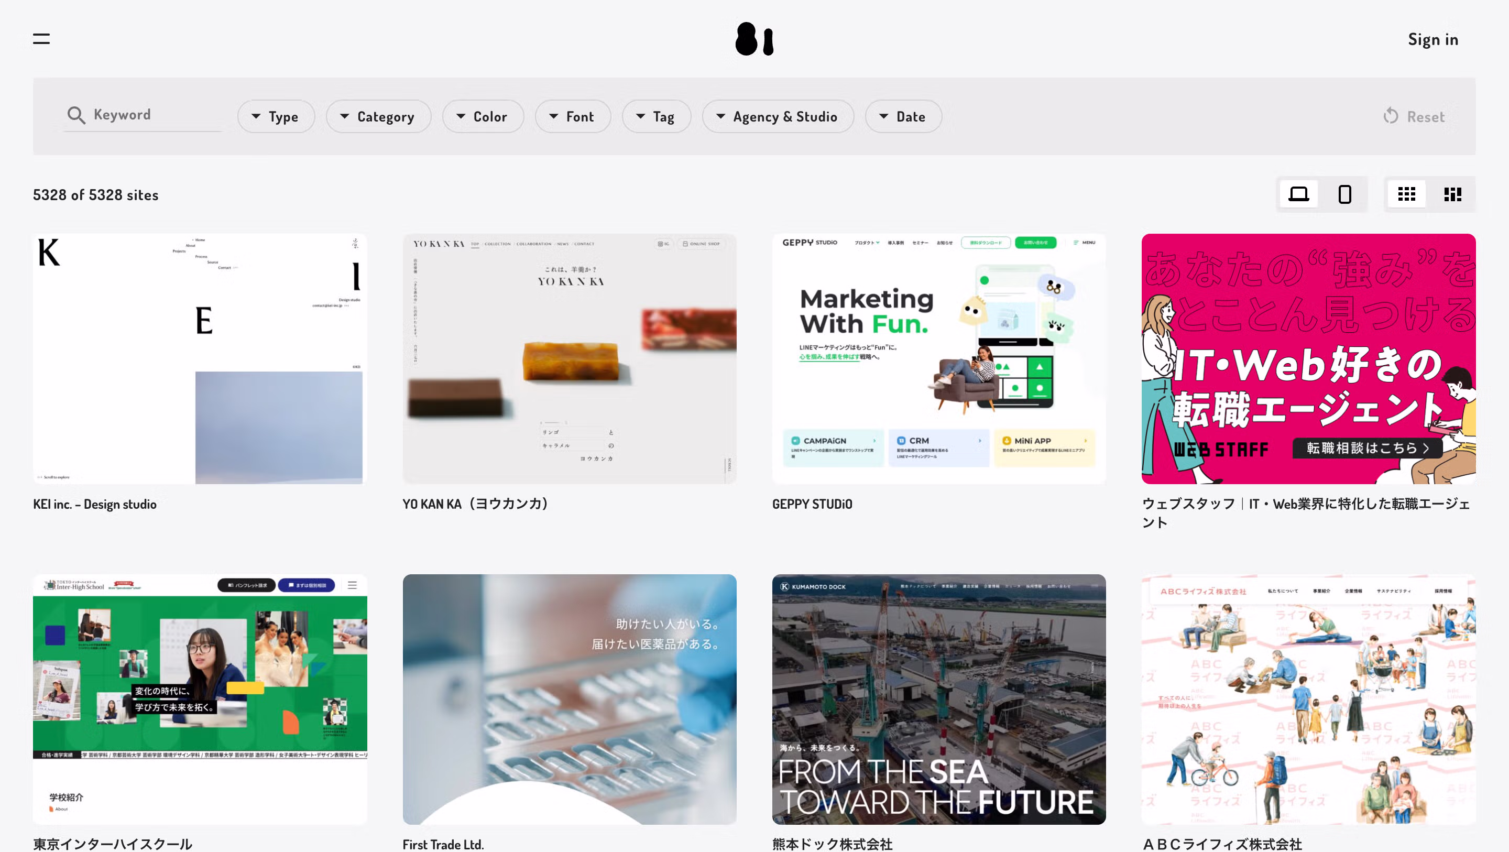Open the Color filter dropdown
Screen dimensions: 1509x852
tap(483, 116)
